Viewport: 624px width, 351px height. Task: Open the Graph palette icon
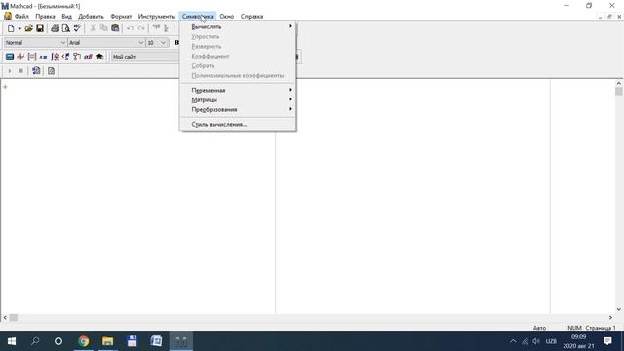pyautogui.click(x=20, y=57)
